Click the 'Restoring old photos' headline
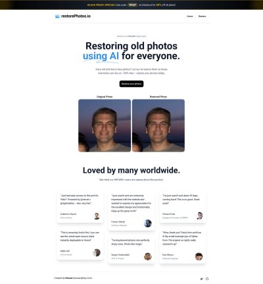 point(131,46)
